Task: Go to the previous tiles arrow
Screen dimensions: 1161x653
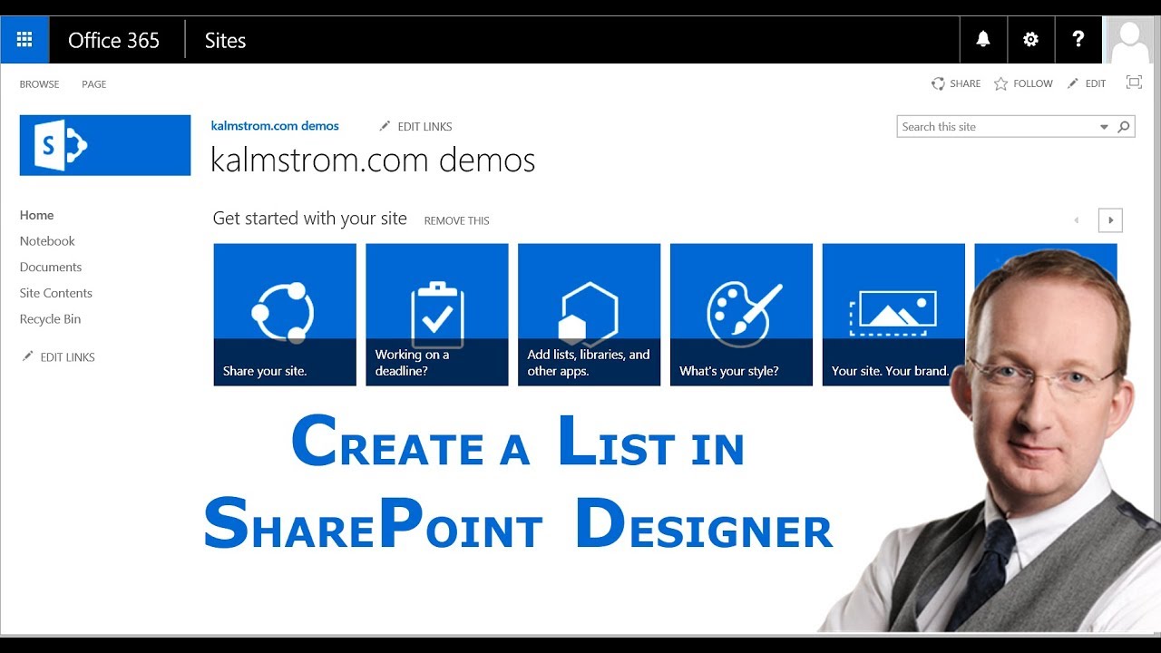Action: pos(1077,220)
